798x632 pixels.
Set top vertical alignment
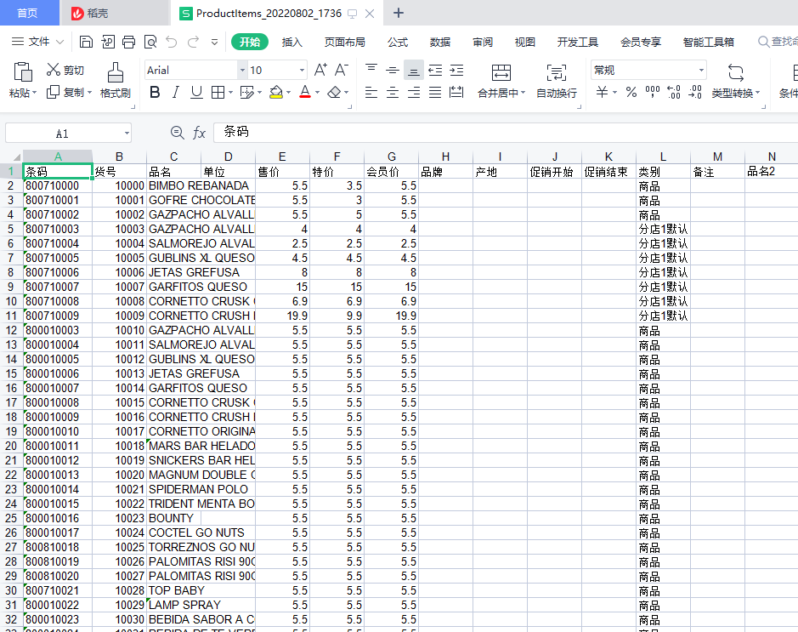tap(371, 70)
